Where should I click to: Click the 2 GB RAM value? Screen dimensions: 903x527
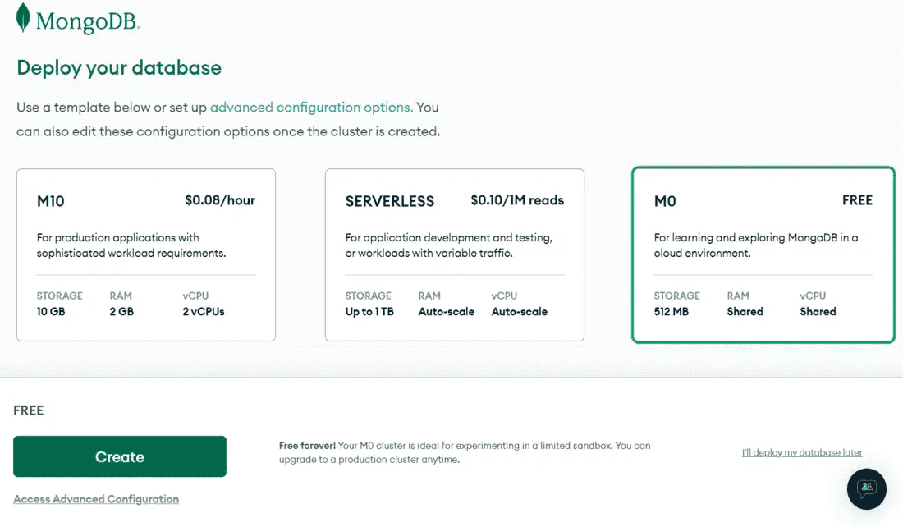coord(121,312)
